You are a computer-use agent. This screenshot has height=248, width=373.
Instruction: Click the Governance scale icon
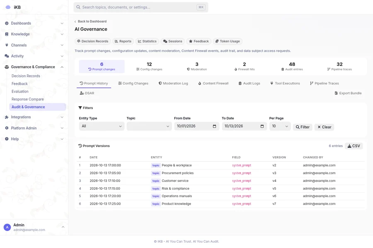7,67
